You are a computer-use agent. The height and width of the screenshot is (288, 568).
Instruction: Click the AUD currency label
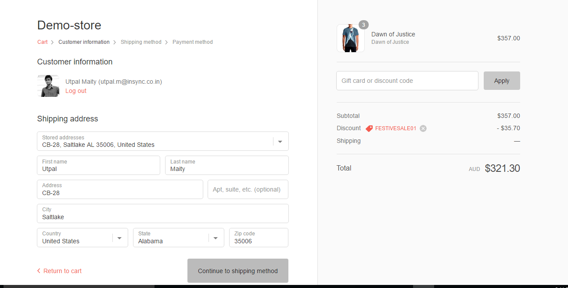475,169
